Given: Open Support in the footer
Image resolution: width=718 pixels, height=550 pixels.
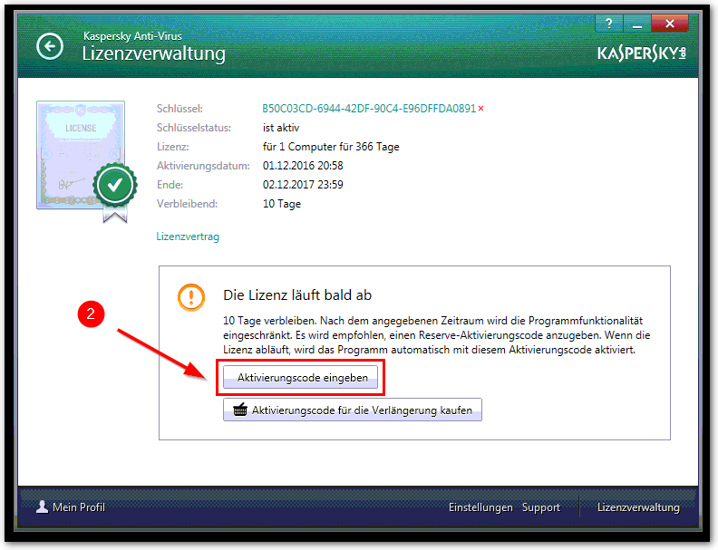Looking at the screenshot, I should pos(541,507).
